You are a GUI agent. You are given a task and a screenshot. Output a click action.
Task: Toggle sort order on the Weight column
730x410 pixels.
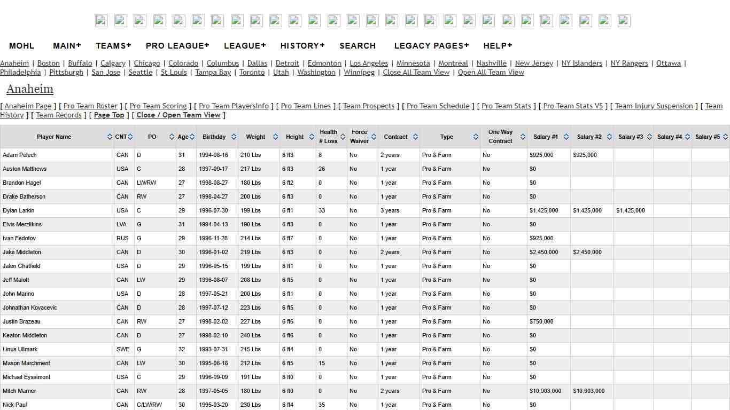275,137
